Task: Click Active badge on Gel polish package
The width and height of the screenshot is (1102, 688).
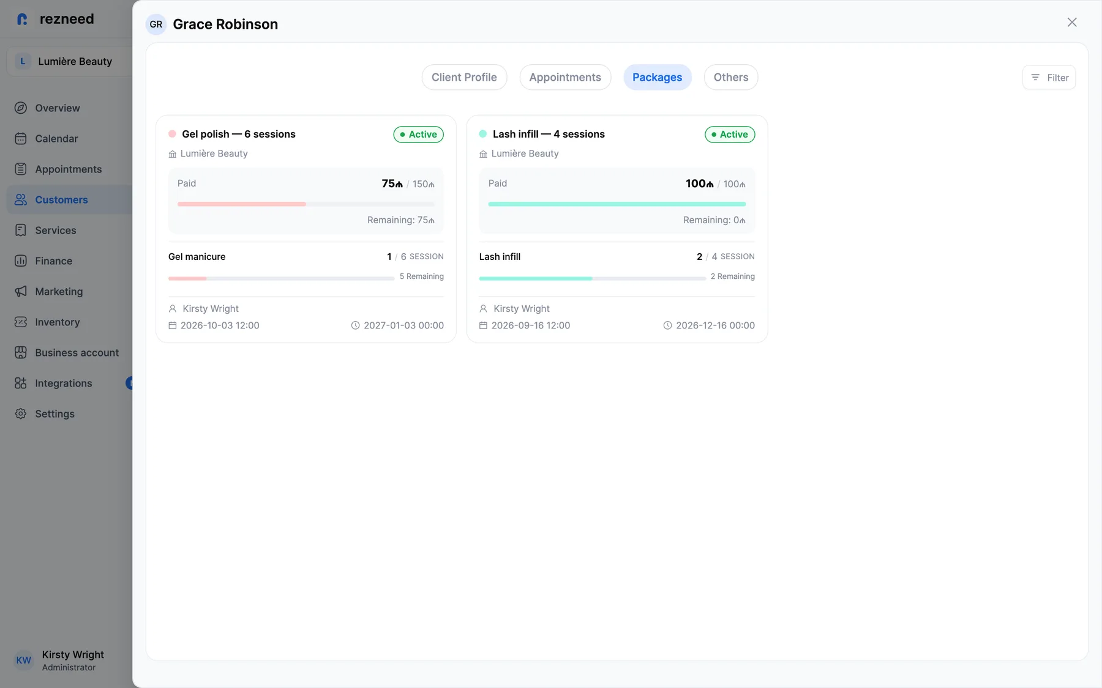Action: point(419,135)
